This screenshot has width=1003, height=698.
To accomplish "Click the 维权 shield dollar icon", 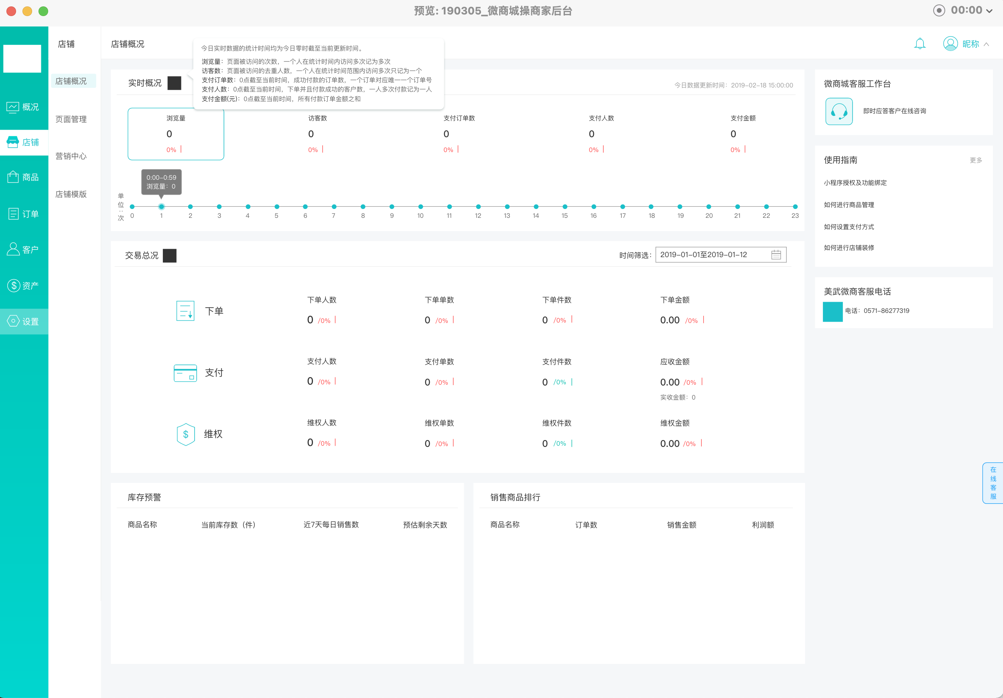I will click(186, 434).
